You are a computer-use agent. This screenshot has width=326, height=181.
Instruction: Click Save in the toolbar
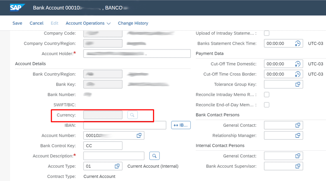17,23
